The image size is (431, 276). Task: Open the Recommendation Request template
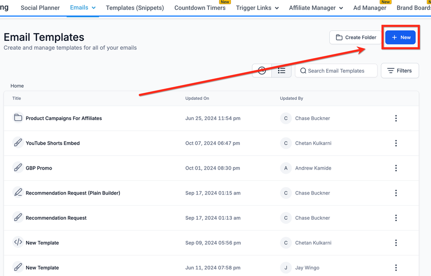(56, 218)
